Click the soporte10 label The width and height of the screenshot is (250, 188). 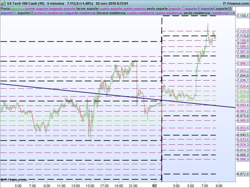pos(224,9)
